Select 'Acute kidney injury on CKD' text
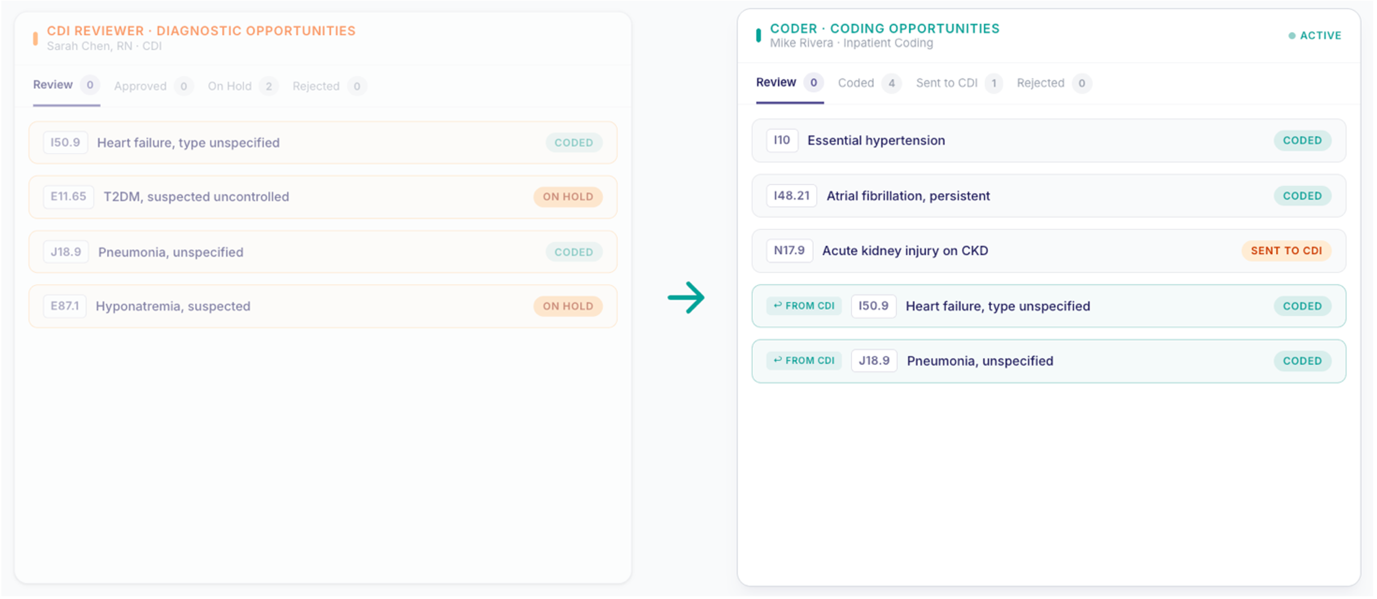Screen dimensions: 1377x599 tap(905, 251)
